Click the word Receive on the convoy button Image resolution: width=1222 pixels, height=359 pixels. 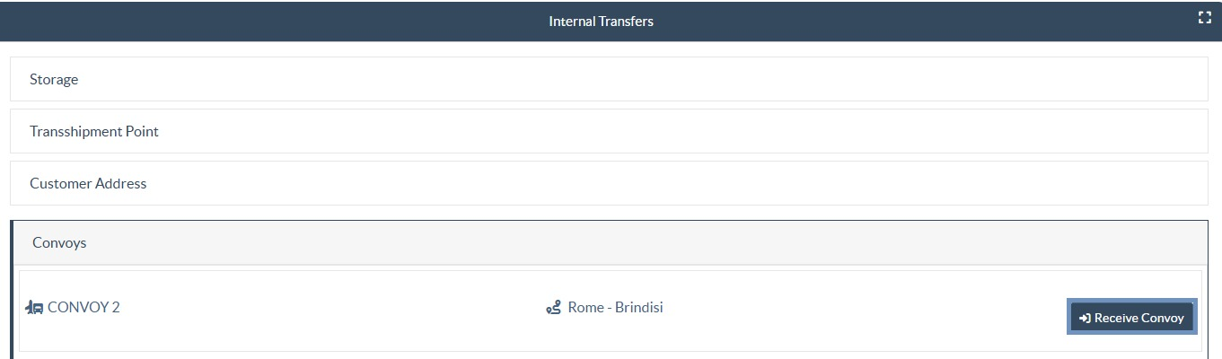(1116, 318)
